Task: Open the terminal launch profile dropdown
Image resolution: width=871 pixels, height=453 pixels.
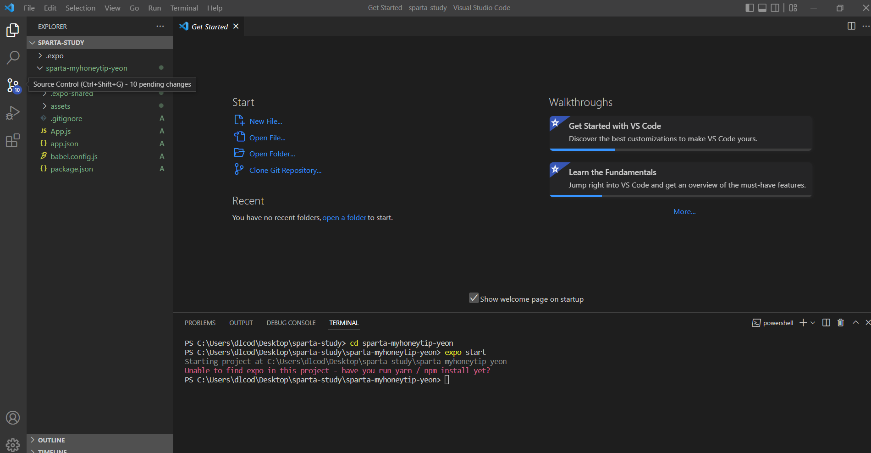Action: click(813, 323)
